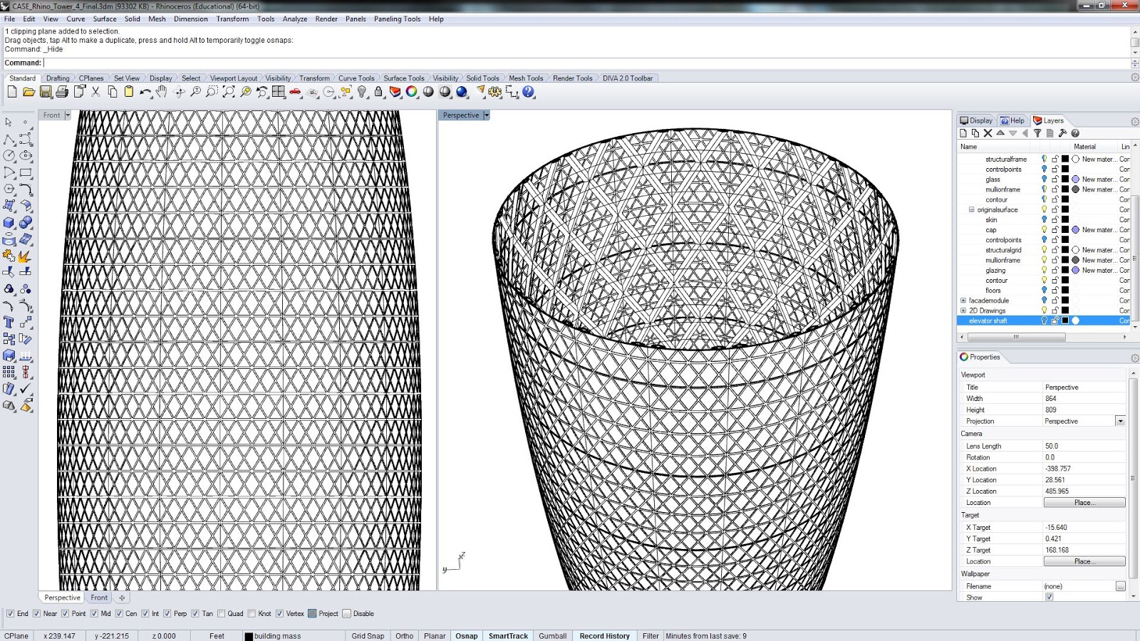Image resolution: width=1140 pixels, height=641 pixels.
Task: Collapse the originalsurface layer tree
Action: point(971,210)
